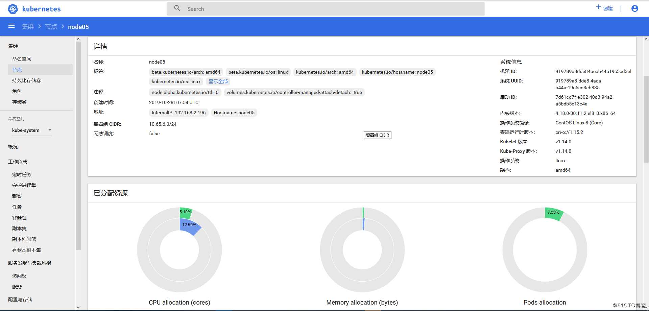Click main page scrollbar up arrow
This screenshot has width=649, height=311.
pos(646,39)
